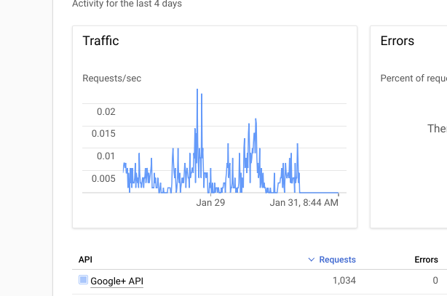The image size is (447, 296).
Task: Click the API column header
Action: 85,260
